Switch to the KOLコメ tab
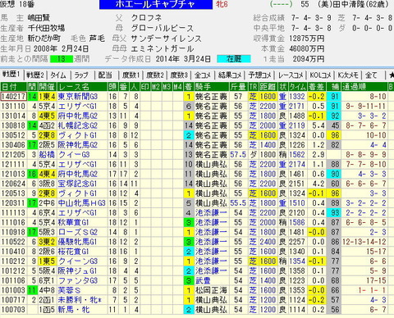Viewport: 394px width, 318px height. coord(320,75)
